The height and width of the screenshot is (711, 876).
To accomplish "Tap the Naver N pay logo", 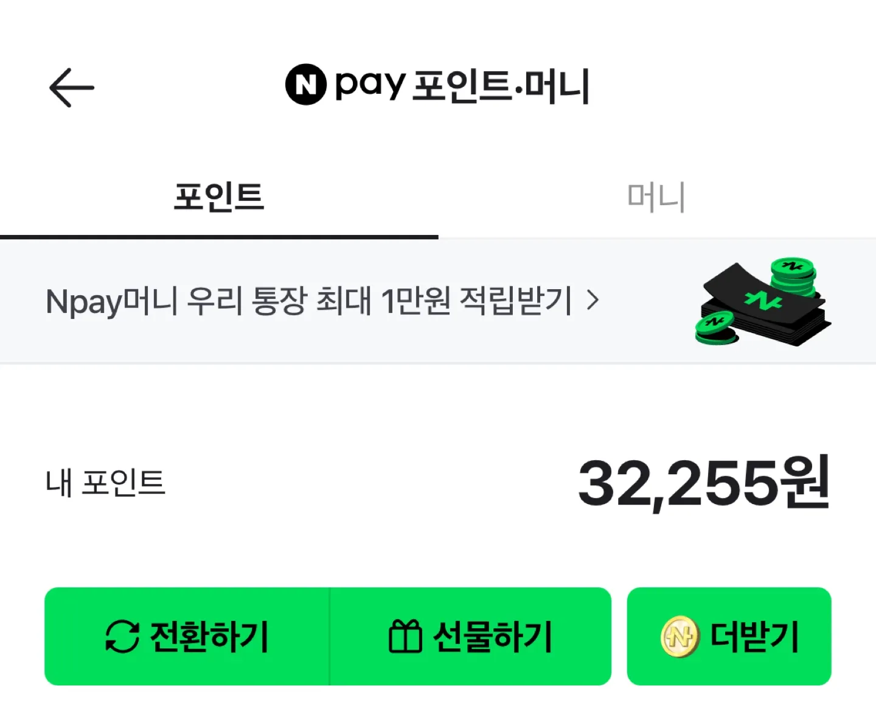I will [x=306, y=84].
